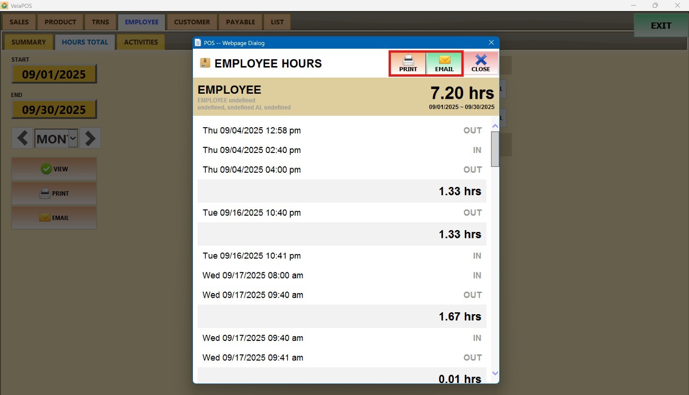Click the dialog's PRINT printer icon
Screen dimensions: 689x395
(408, 60)
